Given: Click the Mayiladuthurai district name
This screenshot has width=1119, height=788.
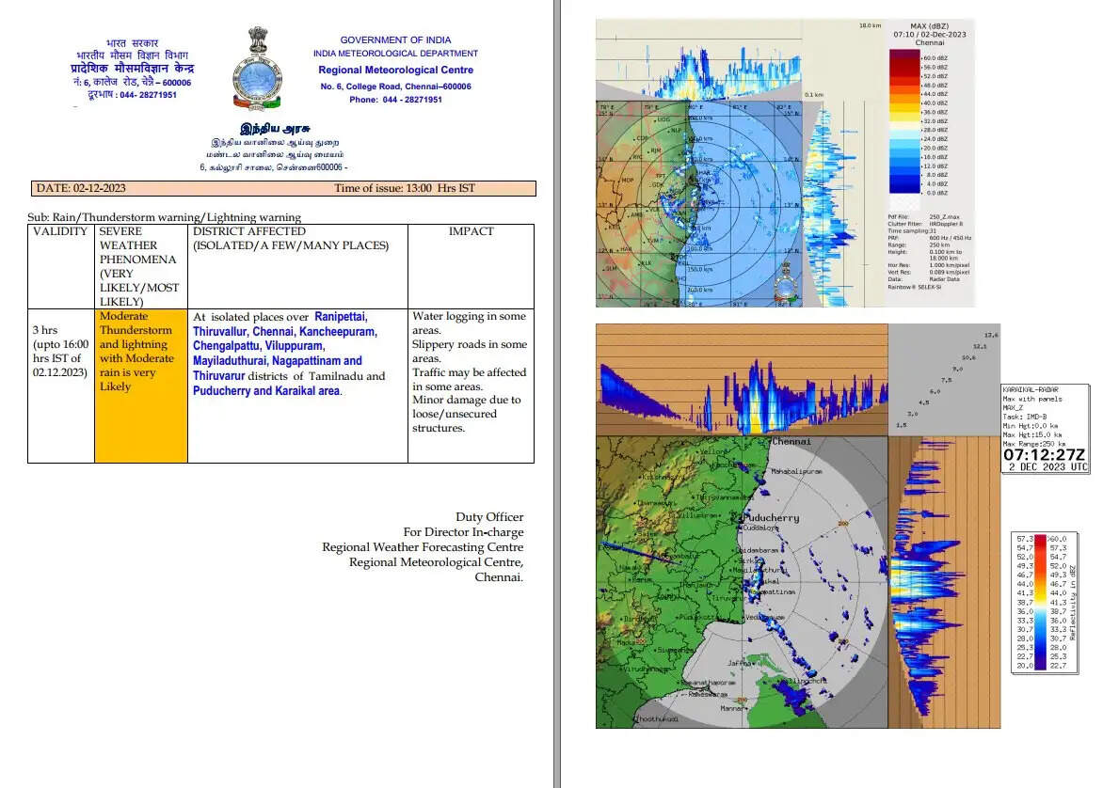Looking at the screenshot, I should click(x=239, y=361).
